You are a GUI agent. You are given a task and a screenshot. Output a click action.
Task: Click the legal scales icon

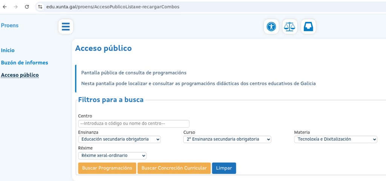(x=289, y=27)
